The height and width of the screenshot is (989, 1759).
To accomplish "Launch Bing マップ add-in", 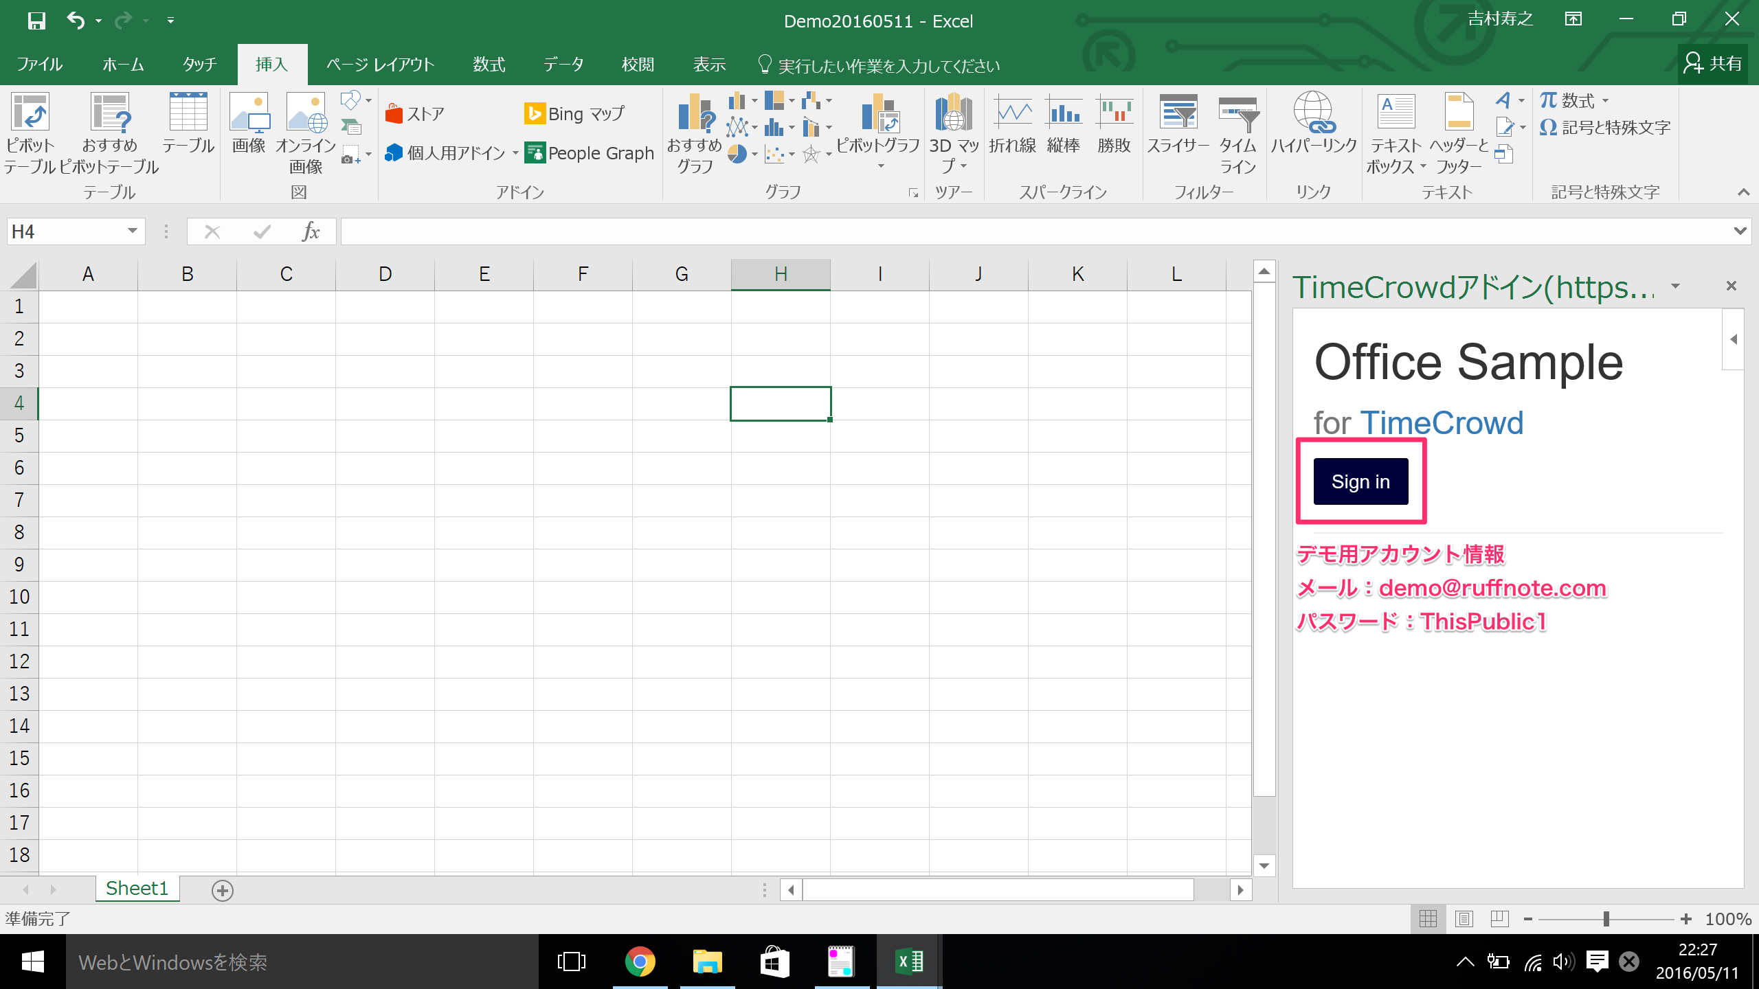I will click(x=574, y=114).
